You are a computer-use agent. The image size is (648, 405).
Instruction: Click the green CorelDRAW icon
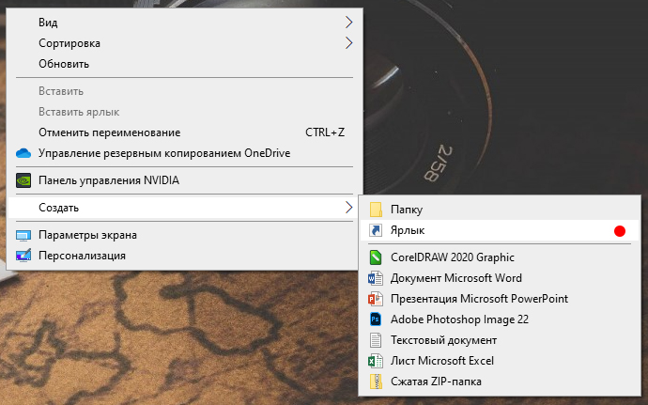click(x=376, y=257)
